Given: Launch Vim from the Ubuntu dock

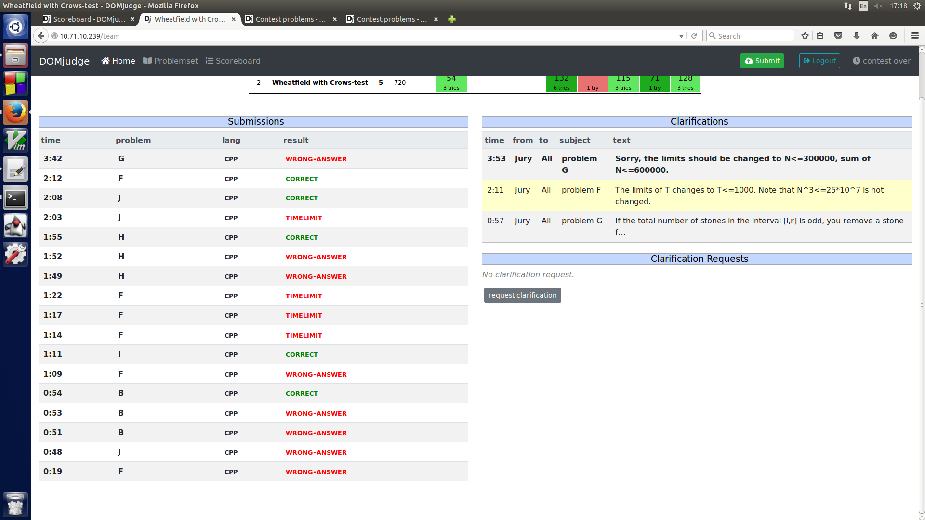Looking at the screenshot, I should coord(15,141).
